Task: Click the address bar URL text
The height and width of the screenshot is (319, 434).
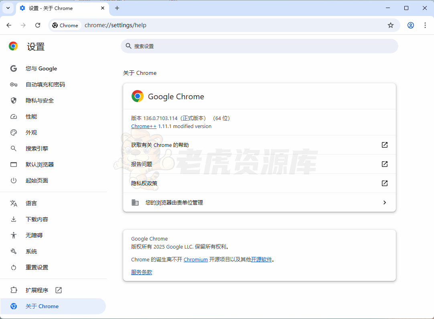Action: [116, 25]
